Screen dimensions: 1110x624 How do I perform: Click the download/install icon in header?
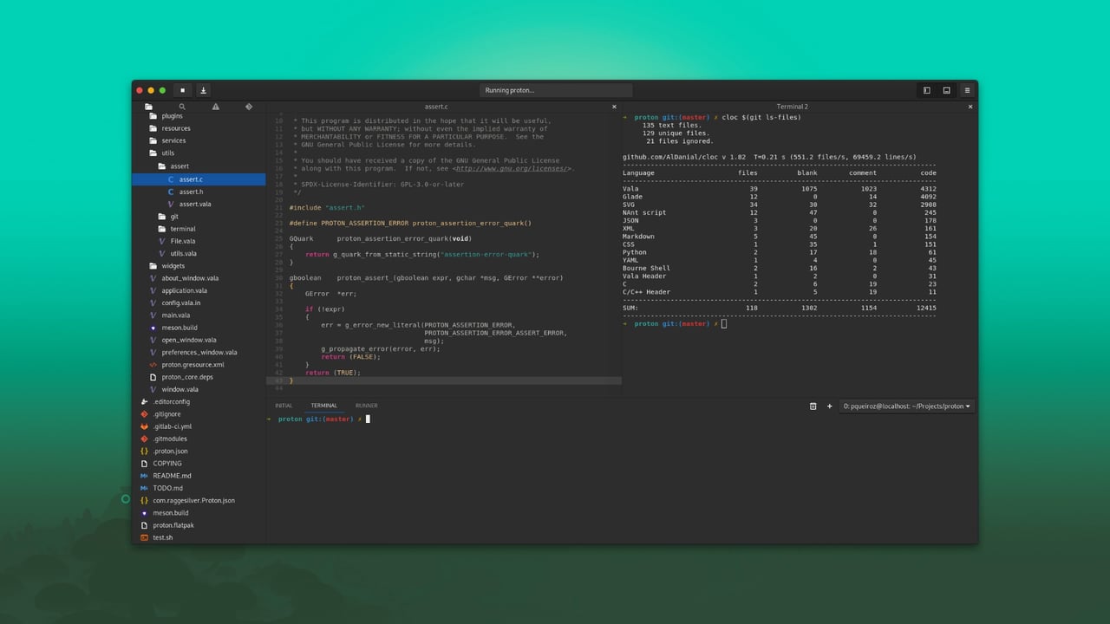[203, 90]
